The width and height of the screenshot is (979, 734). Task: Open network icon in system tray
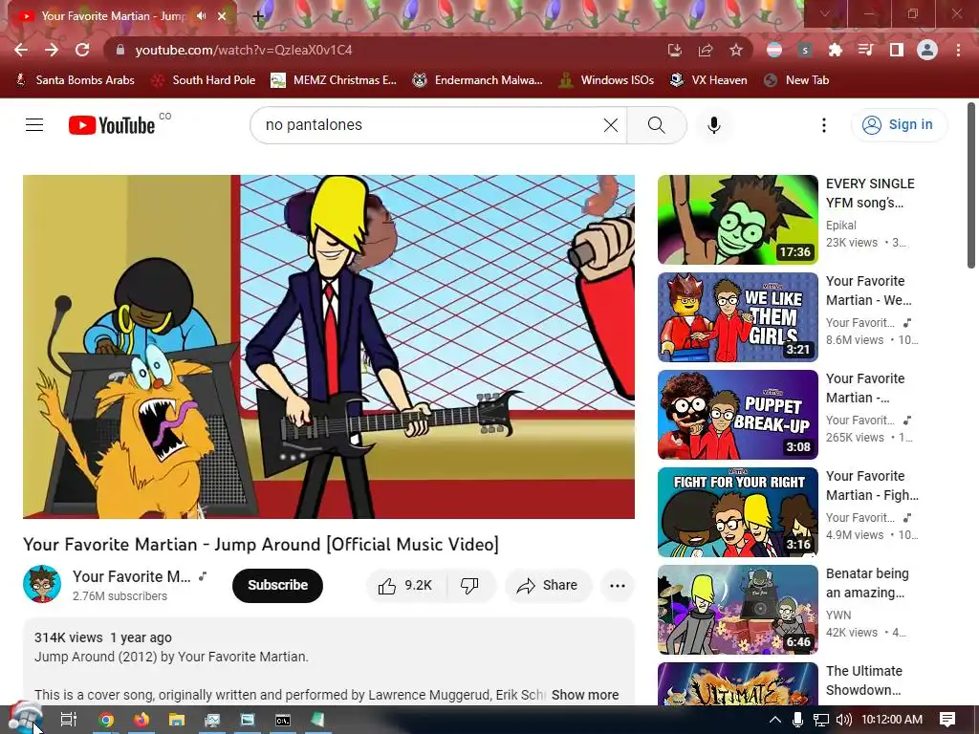821,720
